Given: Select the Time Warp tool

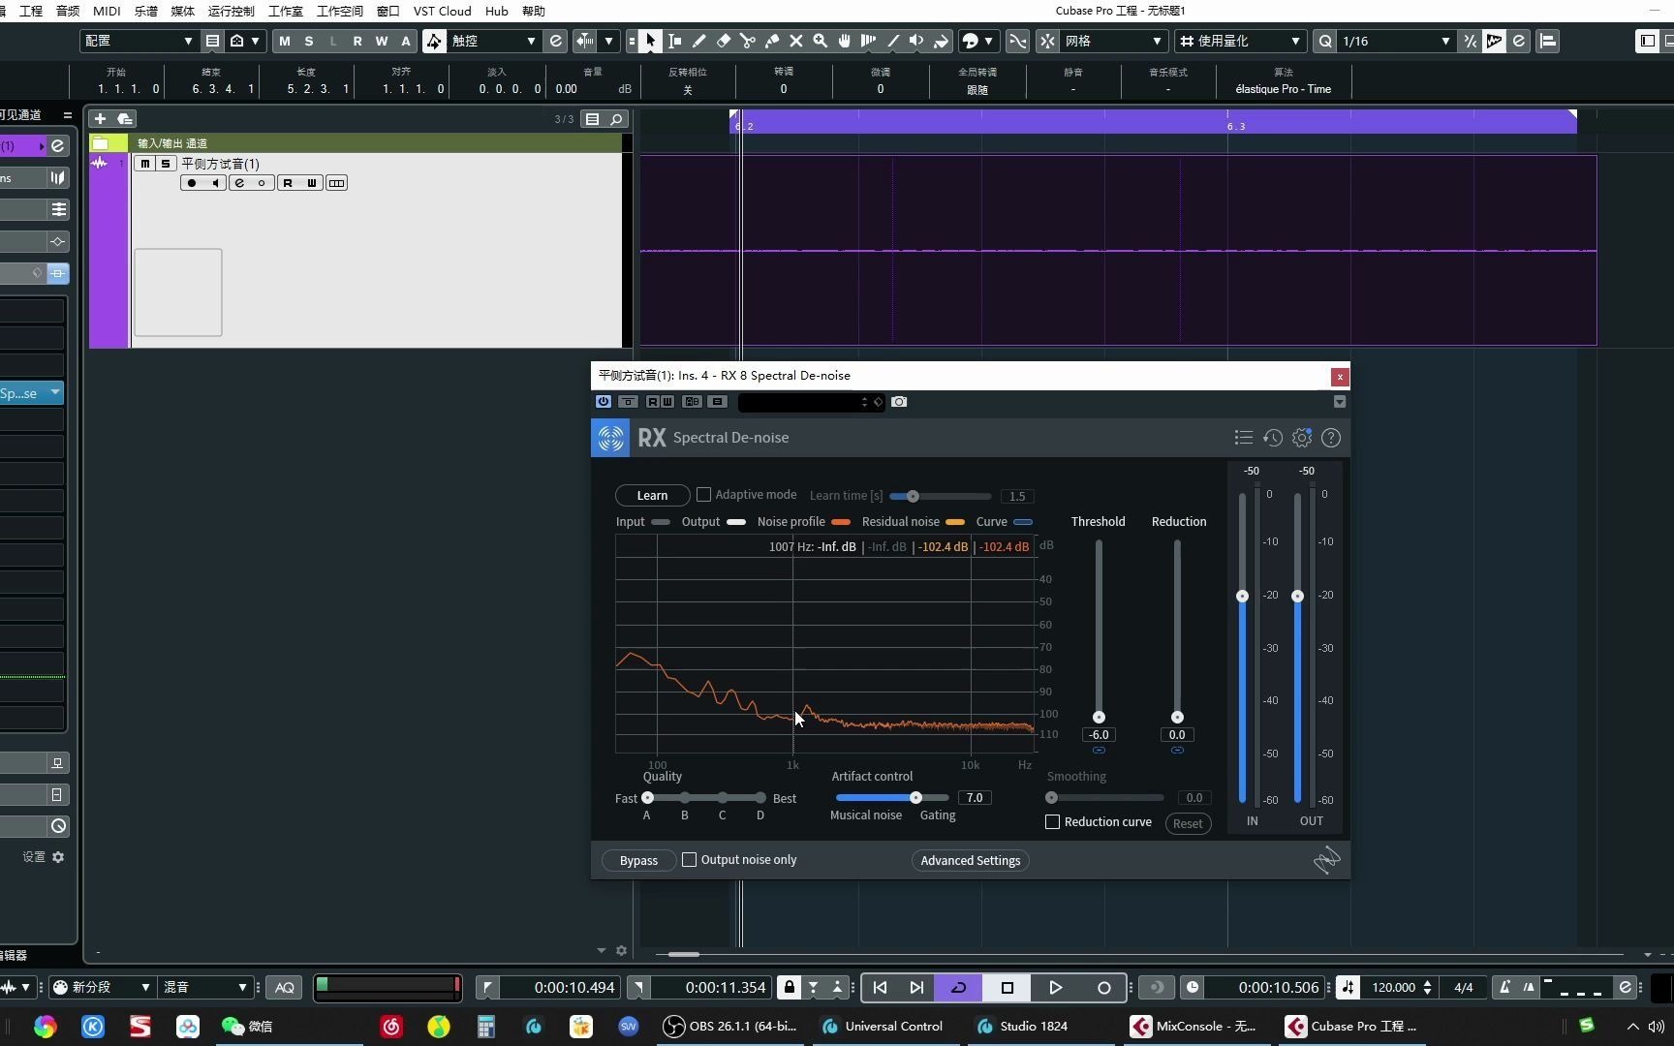Looking at the screenshot, I should pyautogui.click(x=869, y=41).
